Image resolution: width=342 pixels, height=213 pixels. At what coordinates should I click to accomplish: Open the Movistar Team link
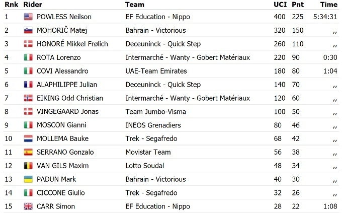pos(148,152)
